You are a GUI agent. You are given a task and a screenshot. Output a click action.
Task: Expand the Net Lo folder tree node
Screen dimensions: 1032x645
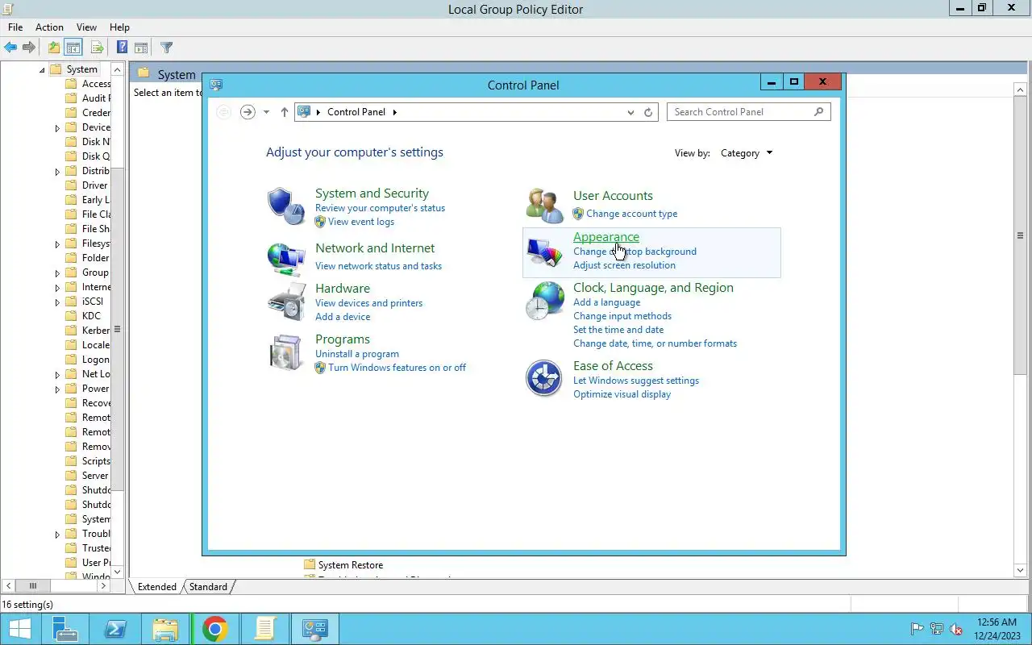coord(57,375)
